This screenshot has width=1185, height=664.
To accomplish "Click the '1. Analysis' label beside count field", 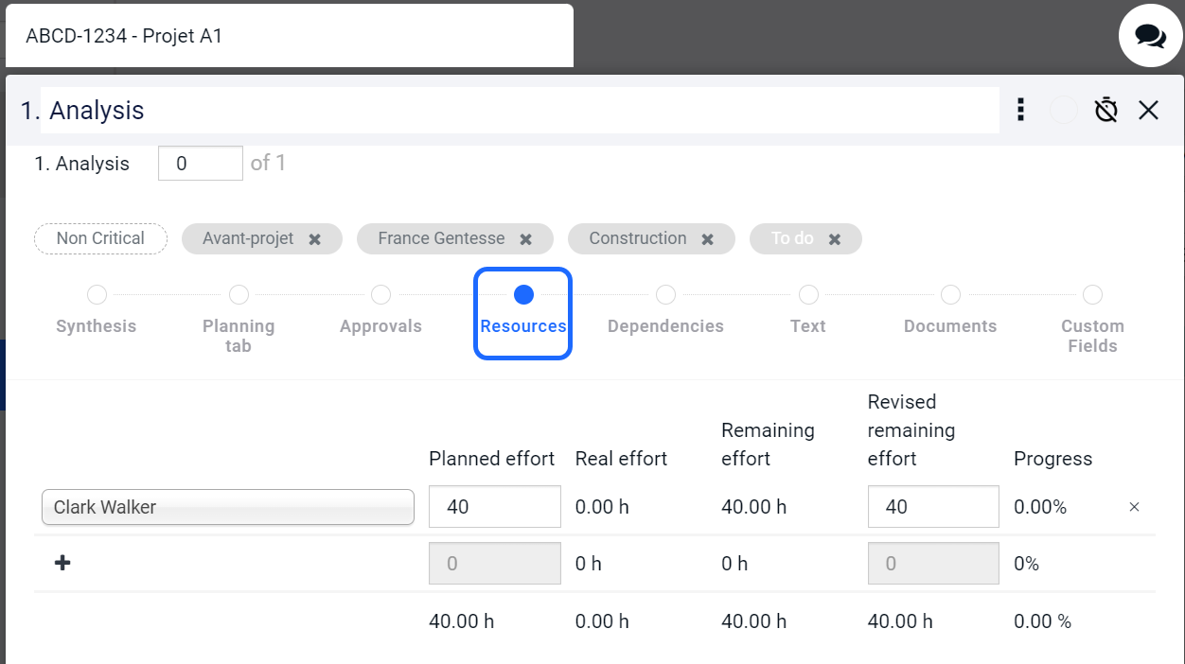I will [81, 164].
